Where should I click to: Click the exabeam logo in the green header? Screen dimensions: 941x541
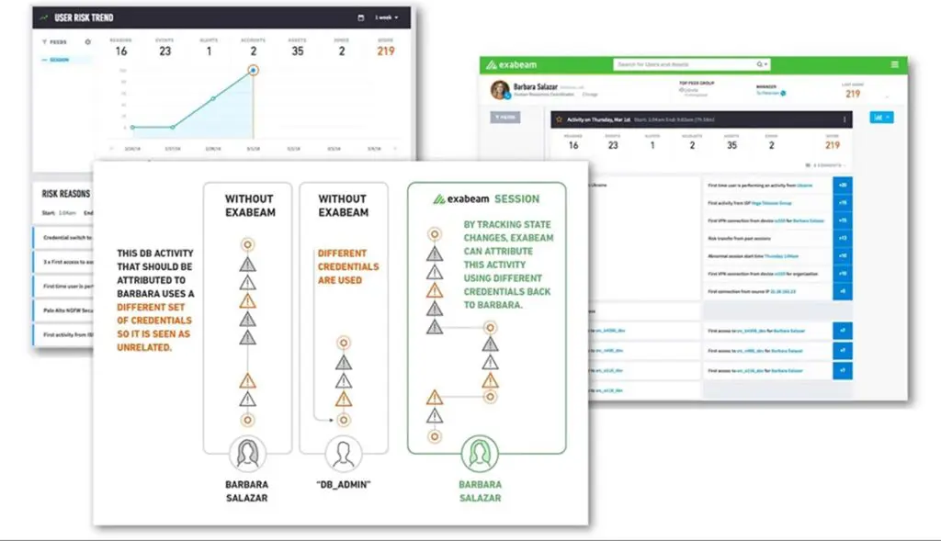[513, 64]
